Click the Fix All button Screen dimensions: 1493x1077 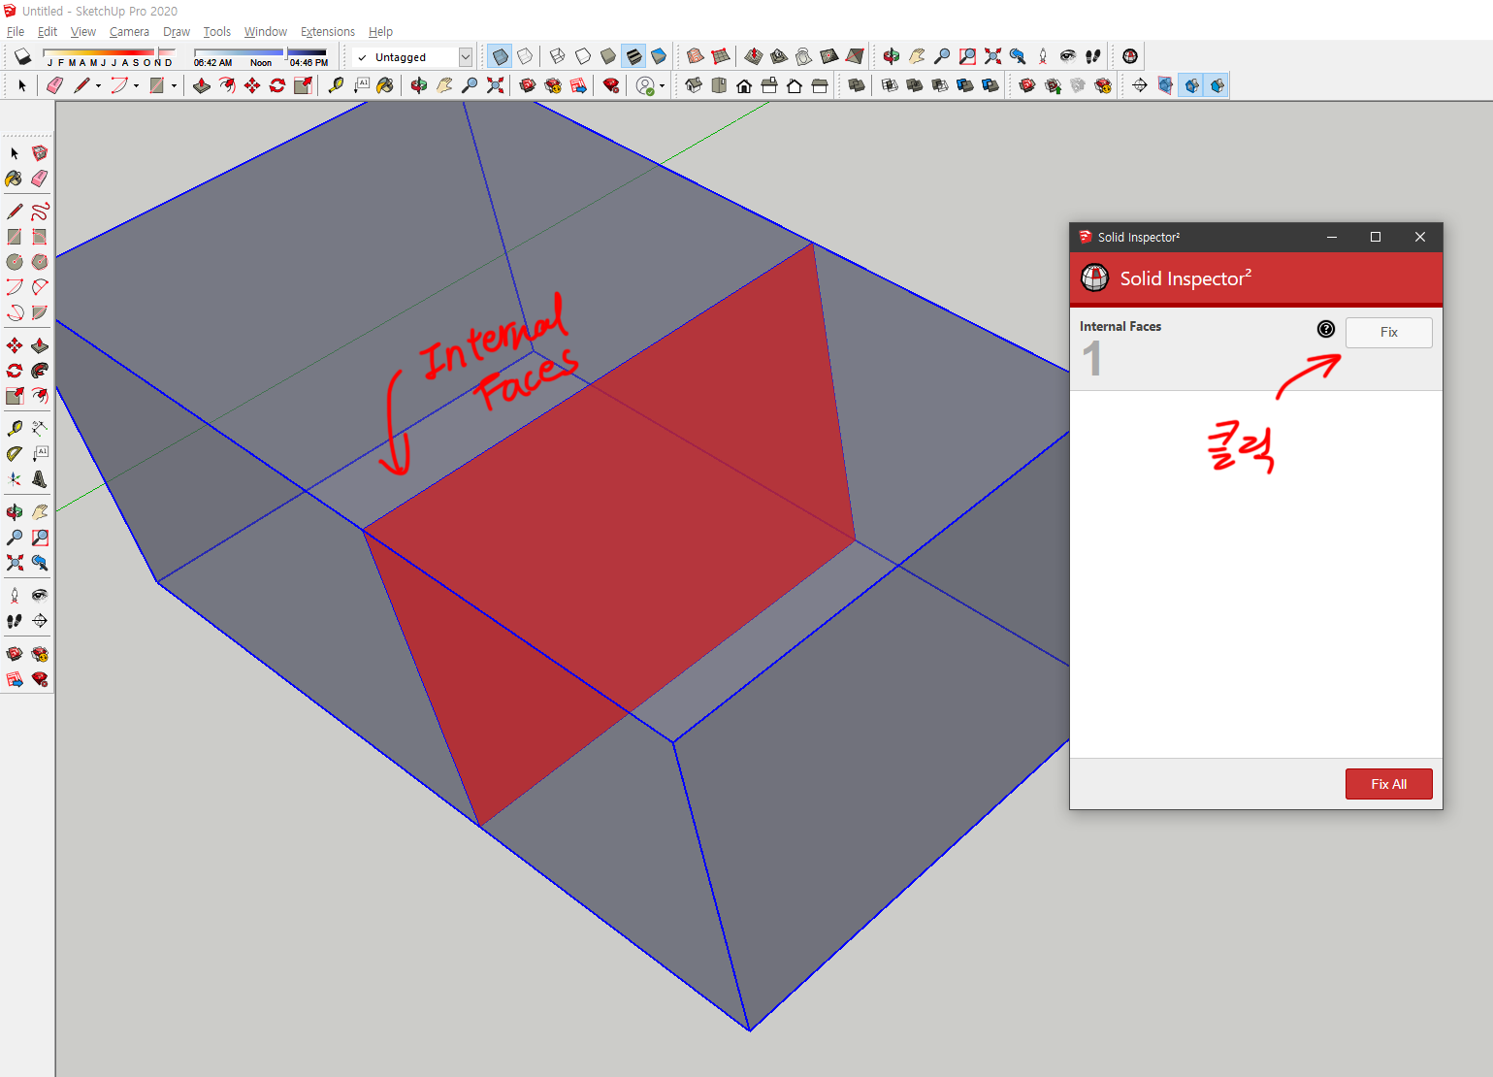tap(1388, 784)
